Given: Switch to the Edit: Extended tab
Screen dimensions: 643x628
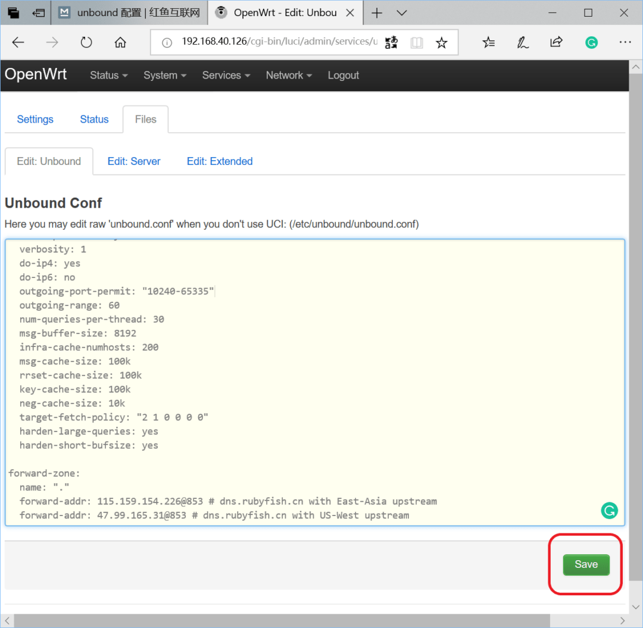Looking at the screenshot, I should (219, 161).
